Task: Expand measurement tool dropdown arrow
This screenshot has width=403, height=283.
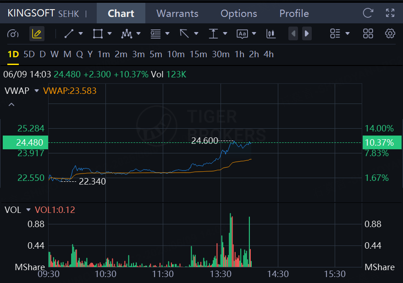Action: point(225,33)
